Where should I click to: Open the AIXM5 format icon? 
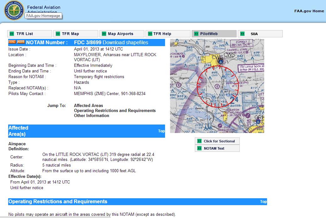tap(21, 42)
